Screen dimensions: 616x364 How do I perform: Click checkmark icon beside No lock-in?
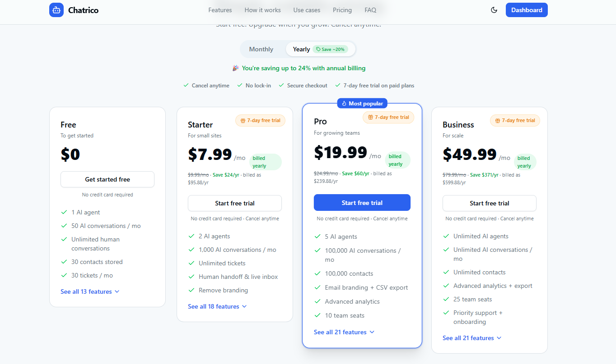point(240,85)
